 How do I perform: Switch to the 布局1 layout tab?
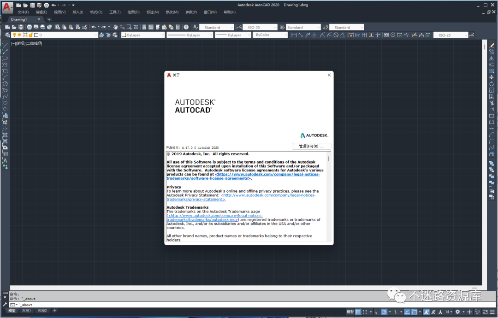coord(26,311)
